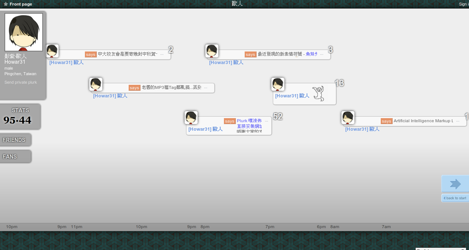Click 'Send private plurk' link
Screen dimensions: 469x250
(x=21, y=82)
